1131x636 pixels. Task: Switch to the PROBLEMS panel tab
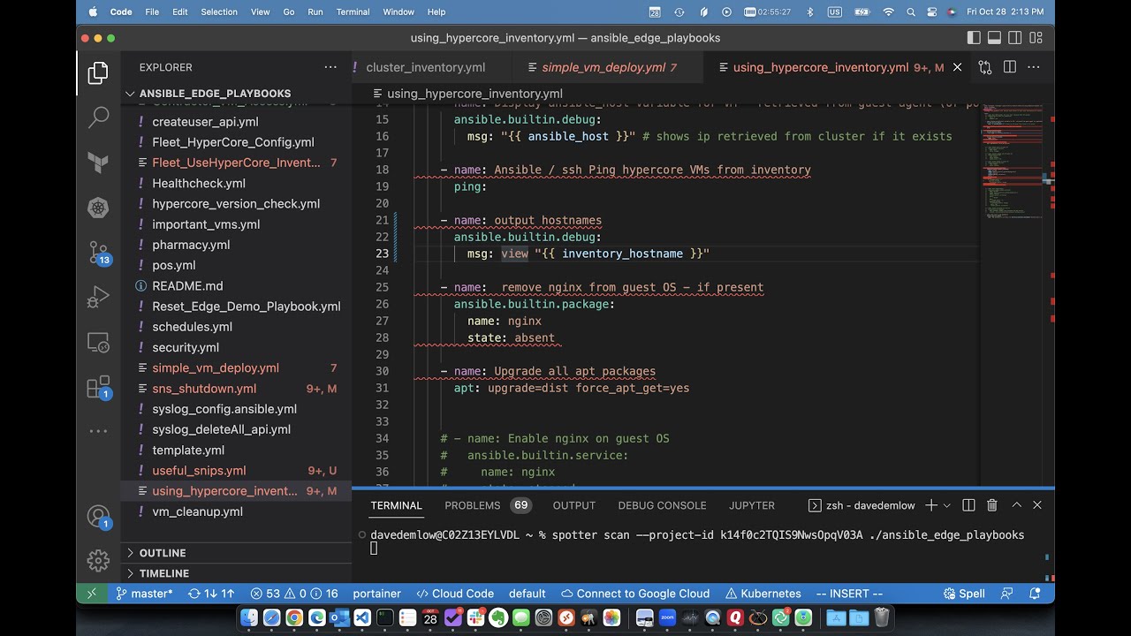473,505
